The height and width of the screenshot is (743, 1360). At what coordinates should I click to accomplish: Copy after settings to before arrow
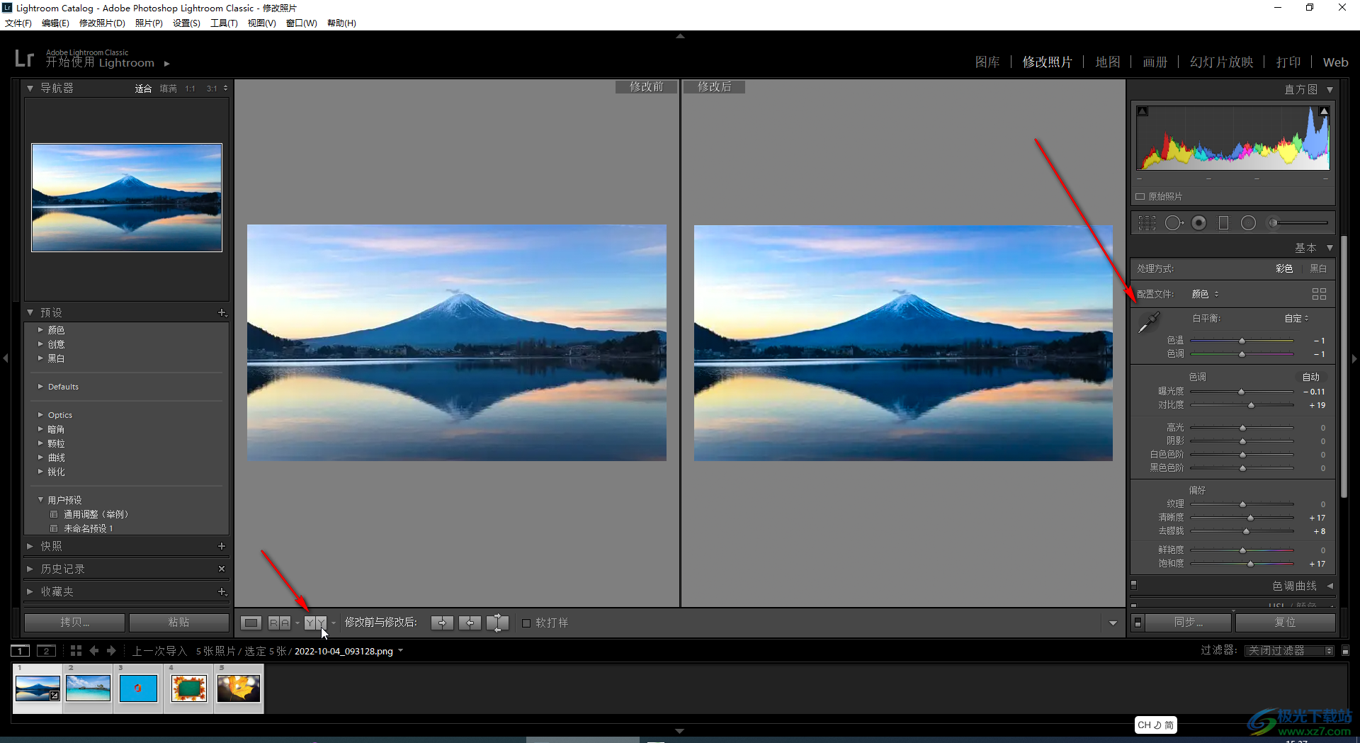[x=470, y=623]
